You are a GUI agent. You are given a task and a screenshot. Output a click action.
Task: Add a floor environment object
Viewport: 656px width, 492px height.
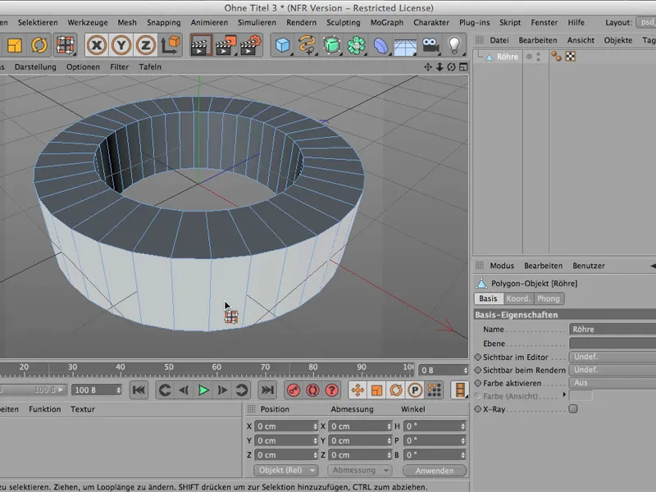click(x=405, y=46)
